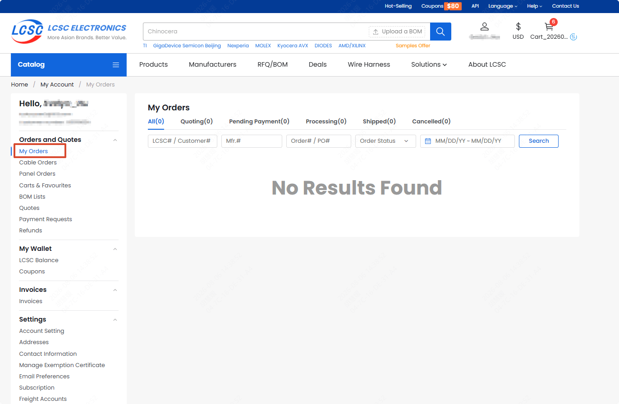Click the My Account breadcrumb link

[x=57, y=85]
